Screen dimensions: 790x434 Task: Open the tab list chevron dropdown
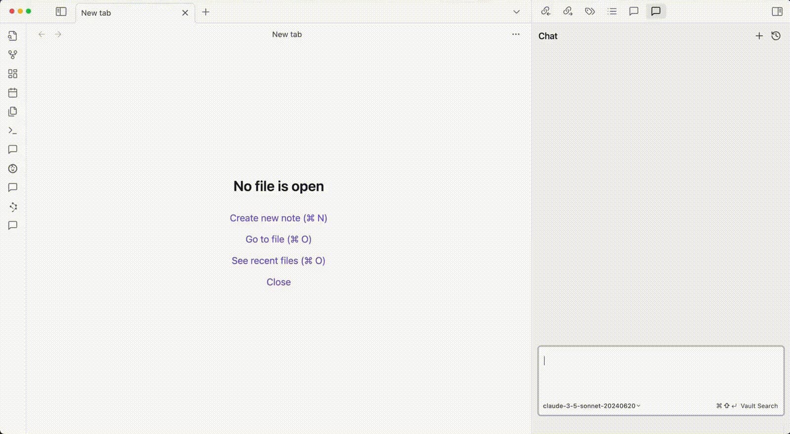pyautogui.click(x=516, y=12)
